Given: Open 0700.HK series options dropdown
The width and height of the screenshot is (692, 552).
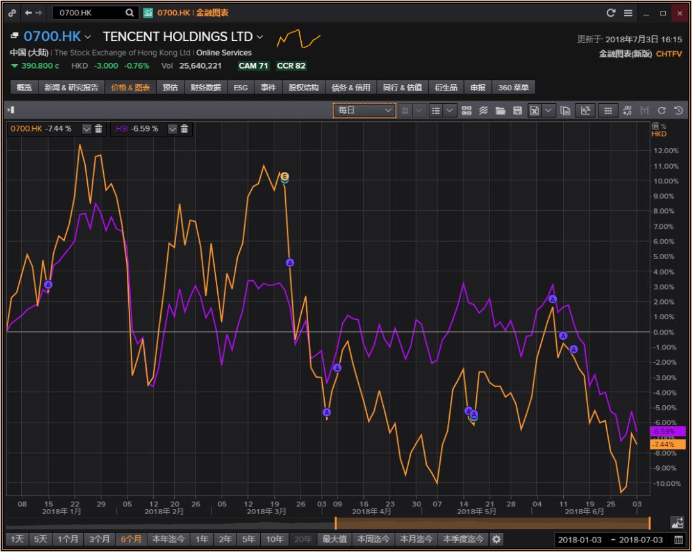Looking at the screenshot, I should coord(86,128).
